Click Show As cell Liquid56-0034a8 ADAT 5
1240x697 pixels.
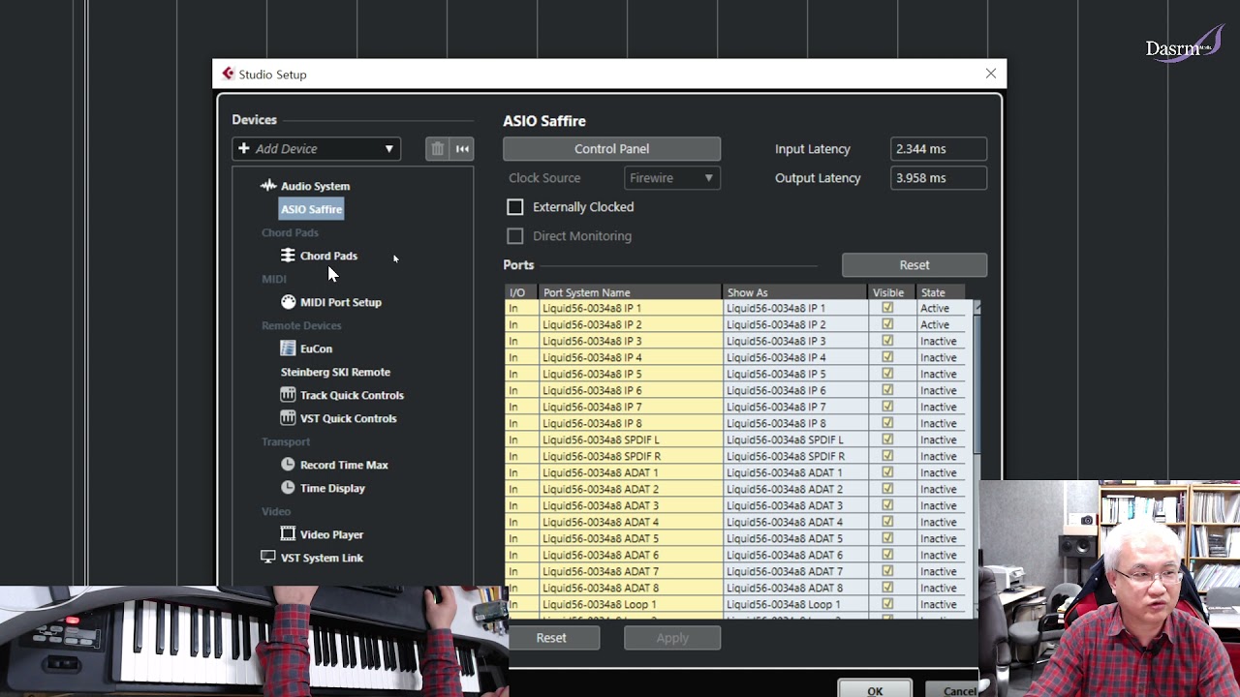794,538
